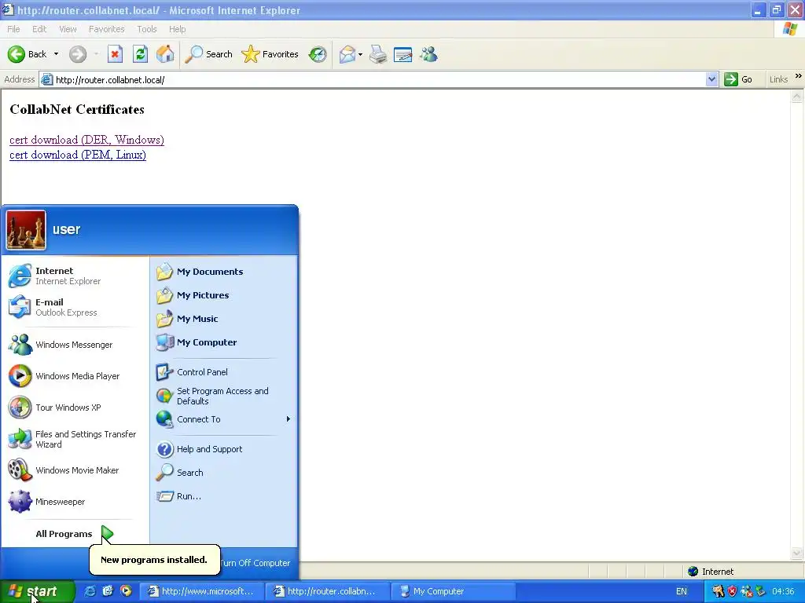Screen dimensions: 805x603
Task: Open Help and Support
Action: [224, 449]
